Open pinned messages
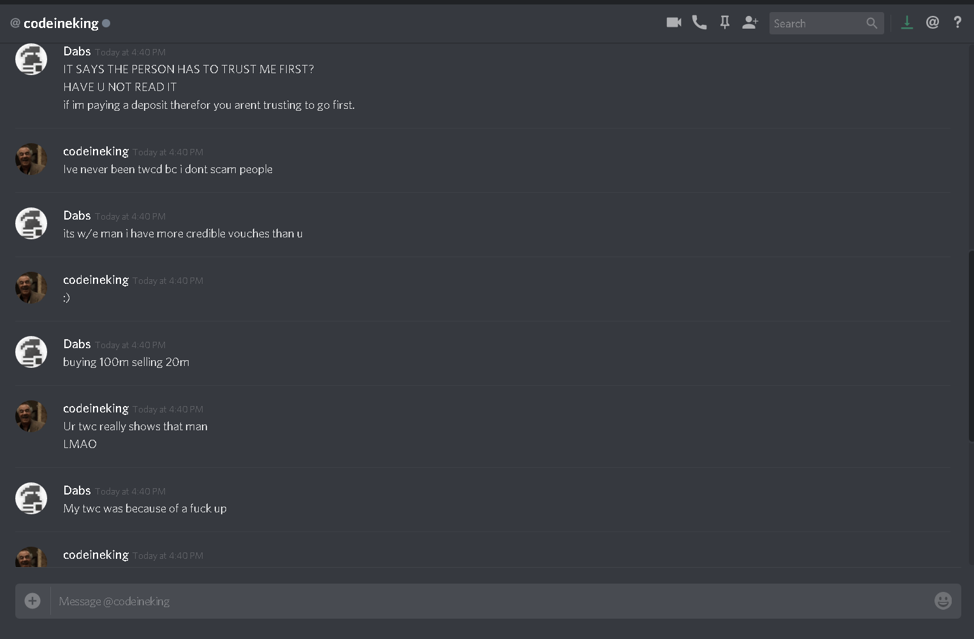This screenshot has width=974, height=639. coord(725,23)
